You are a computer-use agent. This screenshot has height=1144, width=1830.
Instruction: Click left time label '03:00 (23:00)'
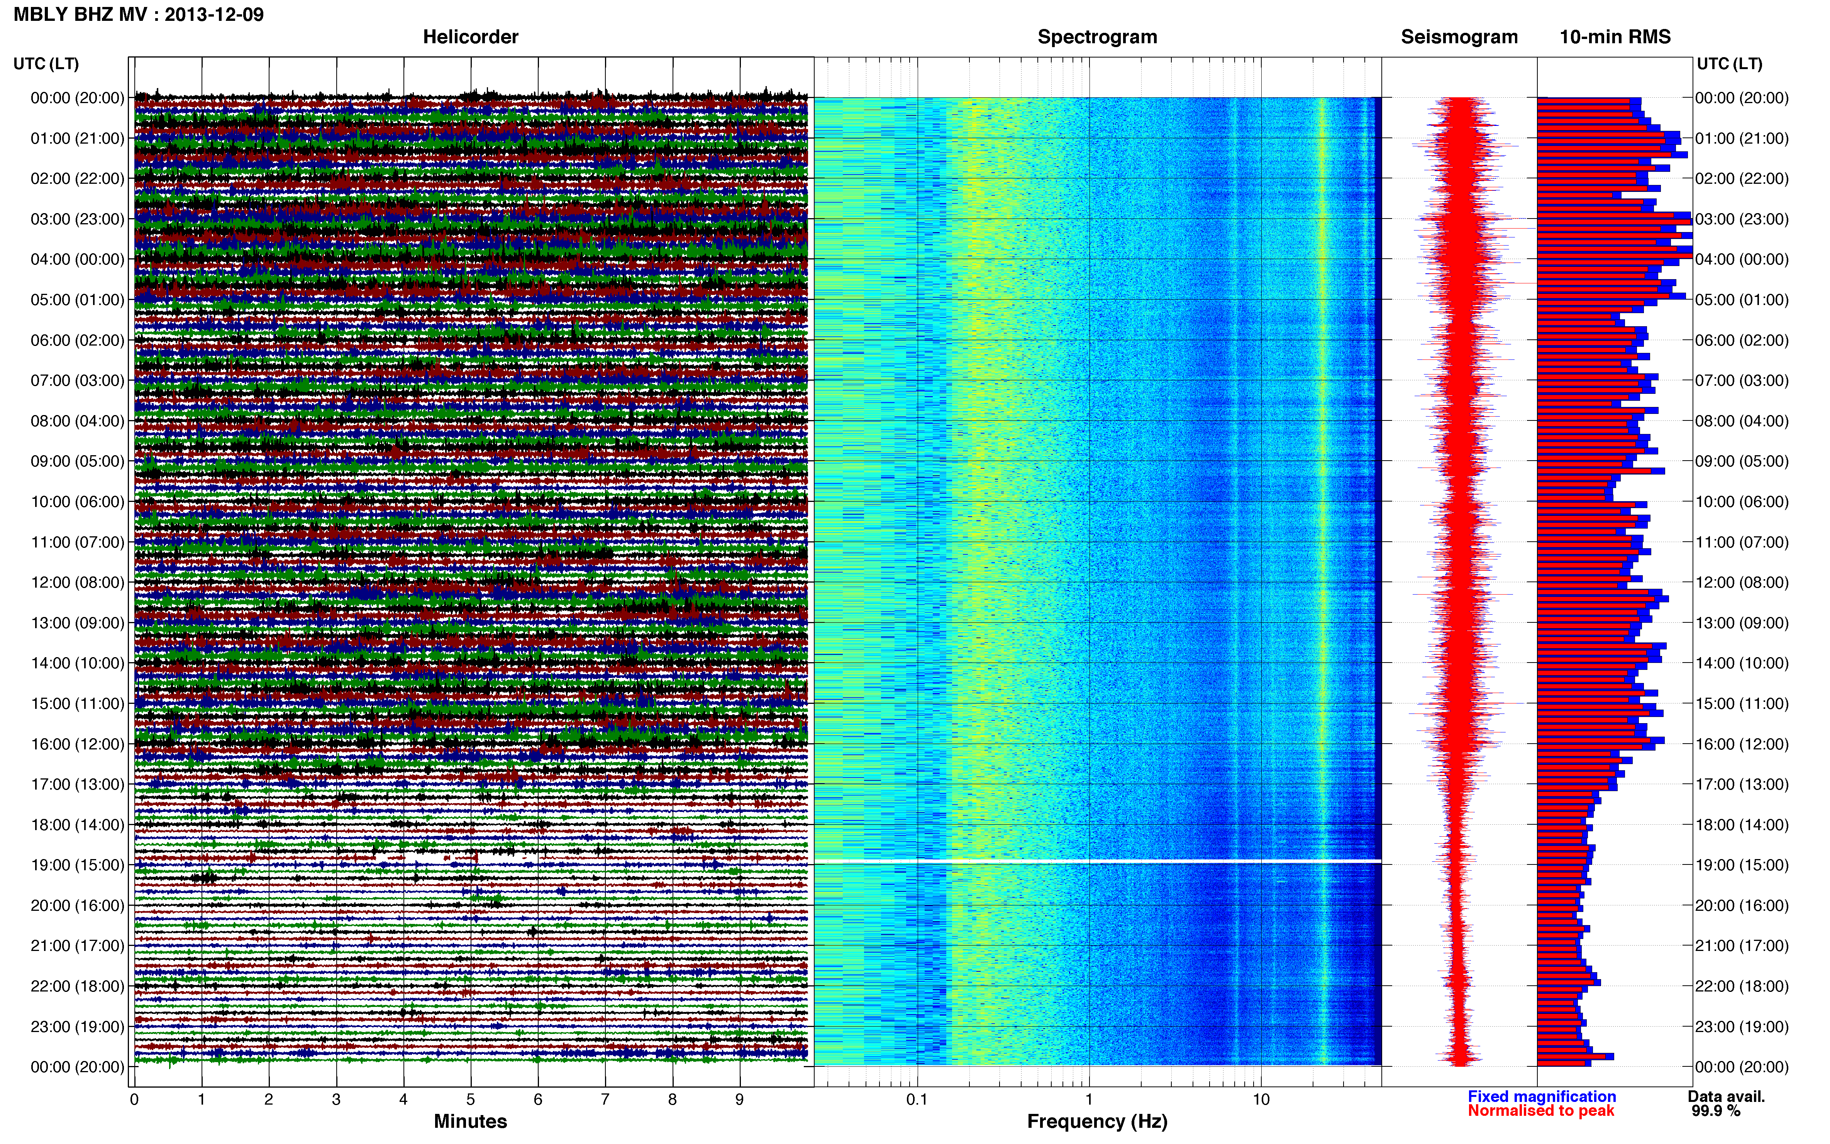click(x=77, y=219)
